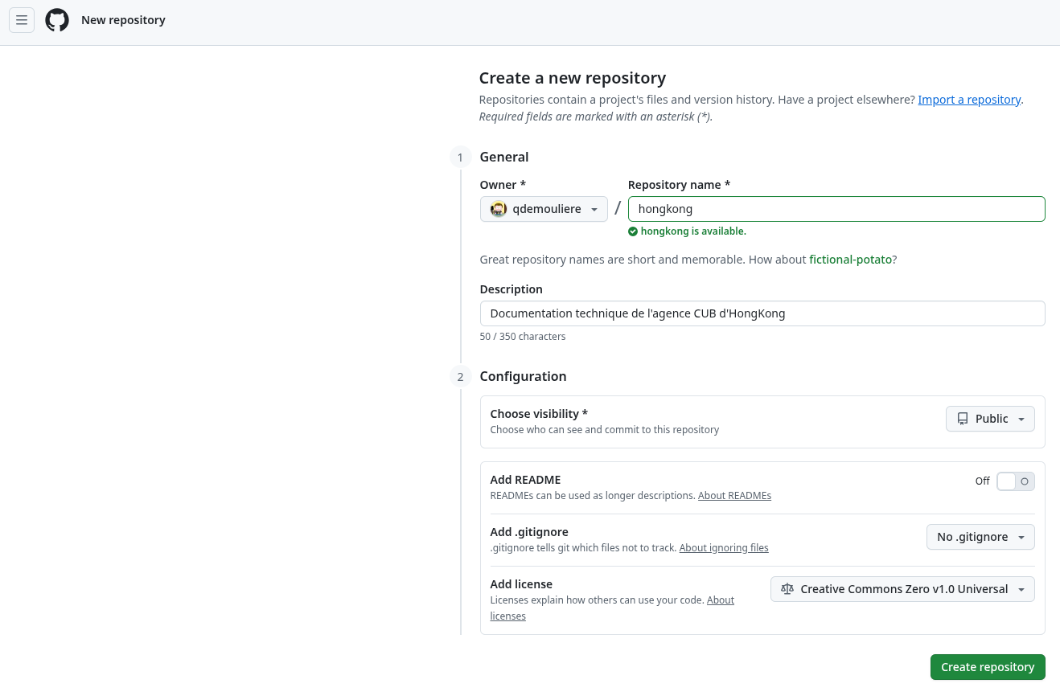Click the scales license icon
Screen dimensions: 1060x700
[787, 589]
